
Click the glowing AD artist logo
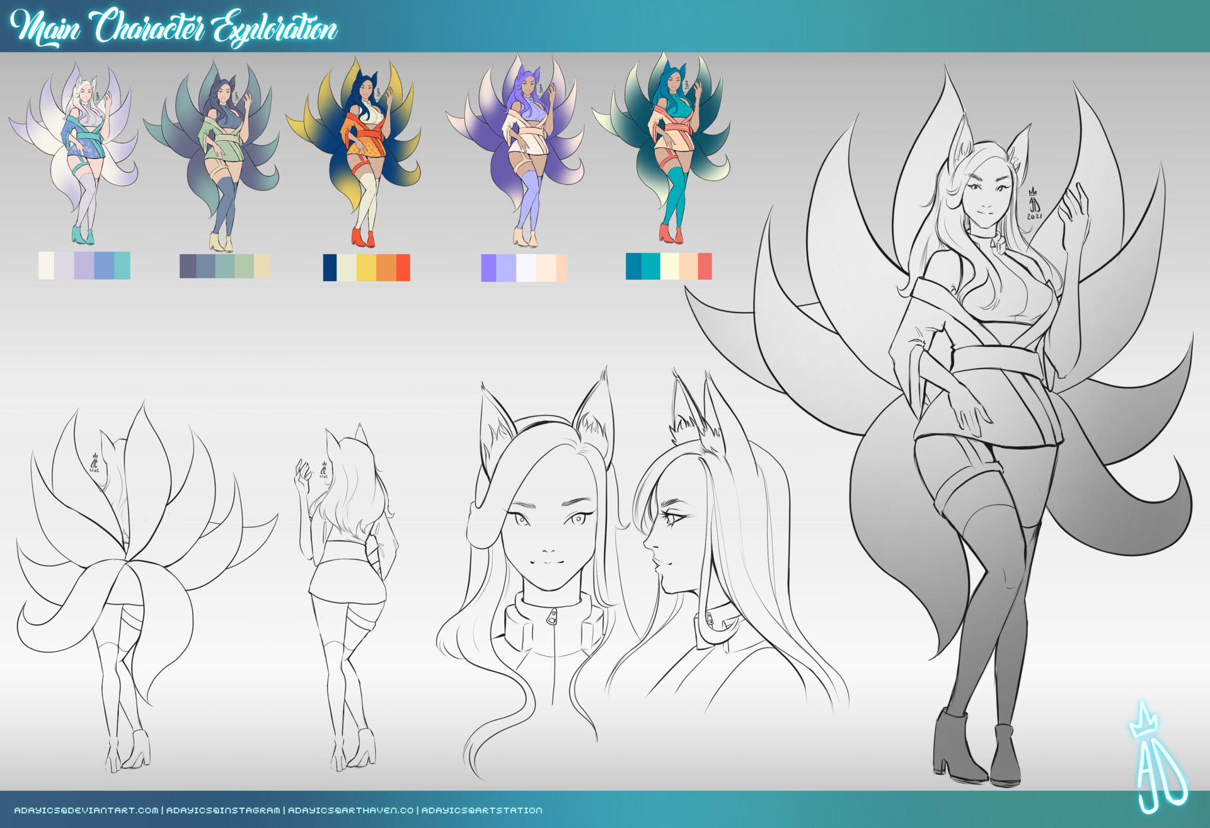click(1160, 750)
